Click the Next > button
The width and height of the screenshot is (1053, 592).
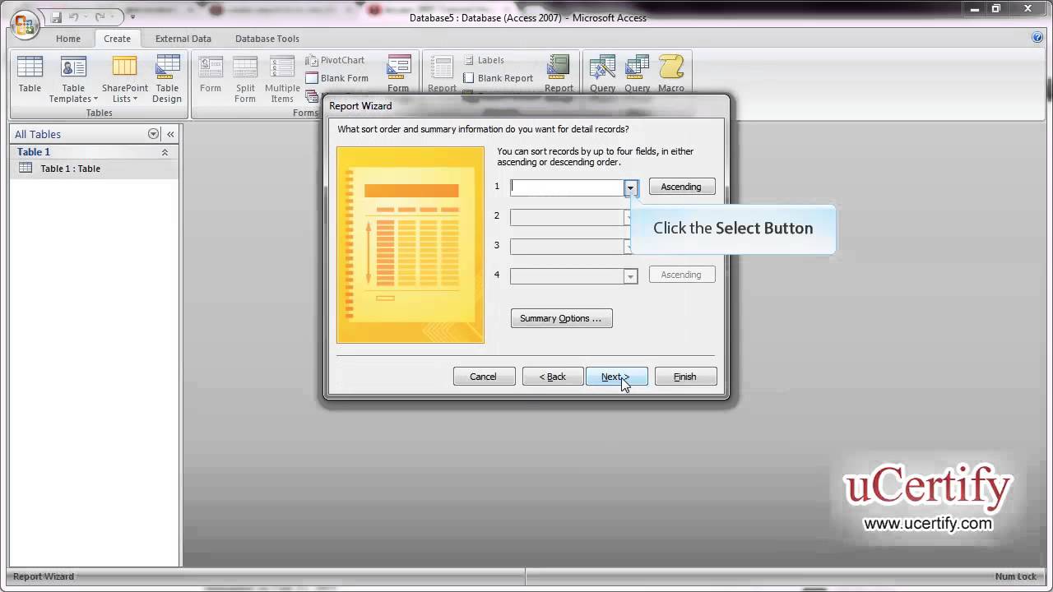(x=616, y=377)
